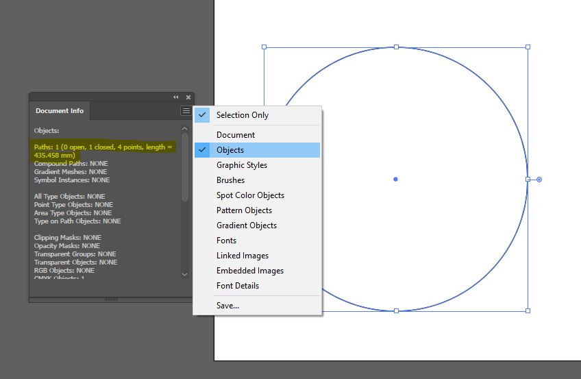Open the Document Info panel menu icon

[x=186, y=111]
